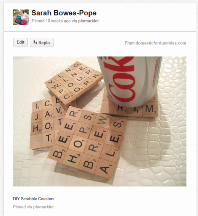
Task: Select the 'DIY Scrabble Coasters' description text
Action: point(34,199)
